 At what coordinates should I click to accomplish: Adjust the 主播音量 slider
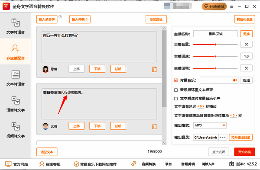click(x=215, y=45)
